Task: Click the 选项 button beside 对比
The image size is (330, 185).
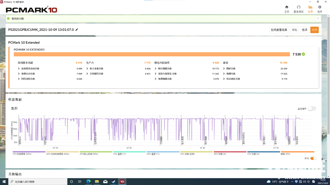Action: point(304,30)
